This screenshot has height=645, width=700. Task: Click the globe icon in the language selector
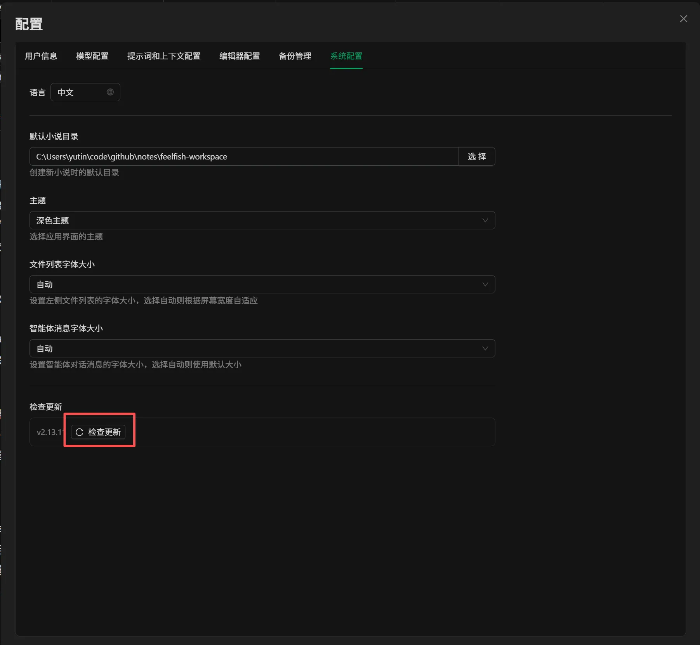pos(110,92)
